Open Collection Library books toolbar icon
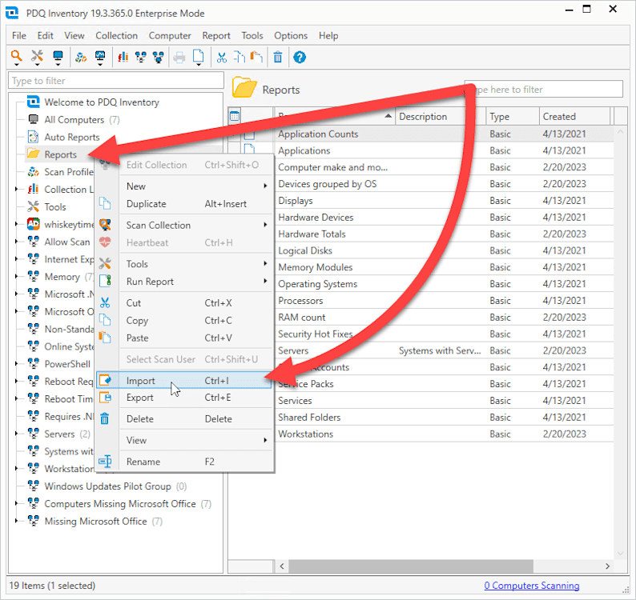This screenshot has height=600, width=636. pyautogui.click(x=123, y=58)
